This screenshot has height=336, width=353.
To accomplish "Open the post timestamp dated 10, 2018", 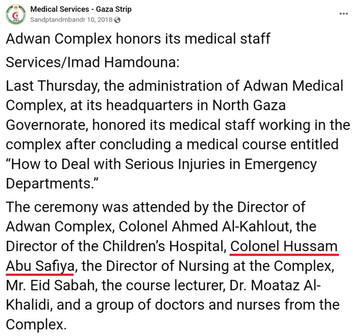I will click(71, 20).
